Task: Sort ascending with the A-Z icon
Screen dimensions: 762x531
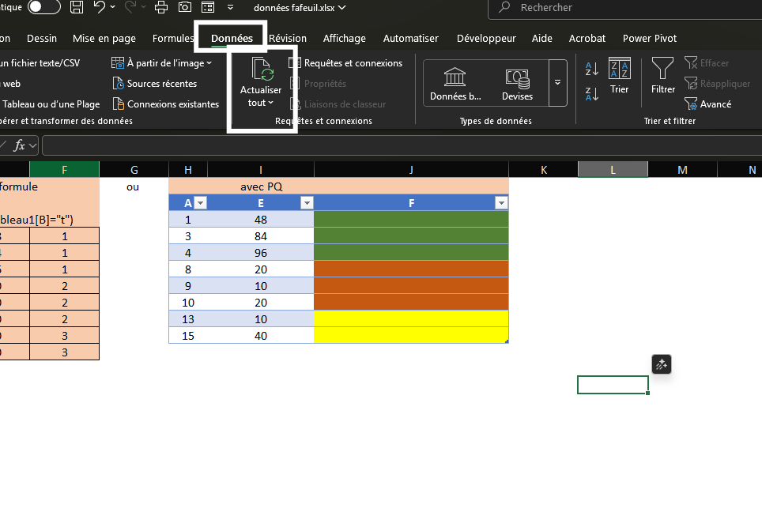Action: click(x=591, y=68)
